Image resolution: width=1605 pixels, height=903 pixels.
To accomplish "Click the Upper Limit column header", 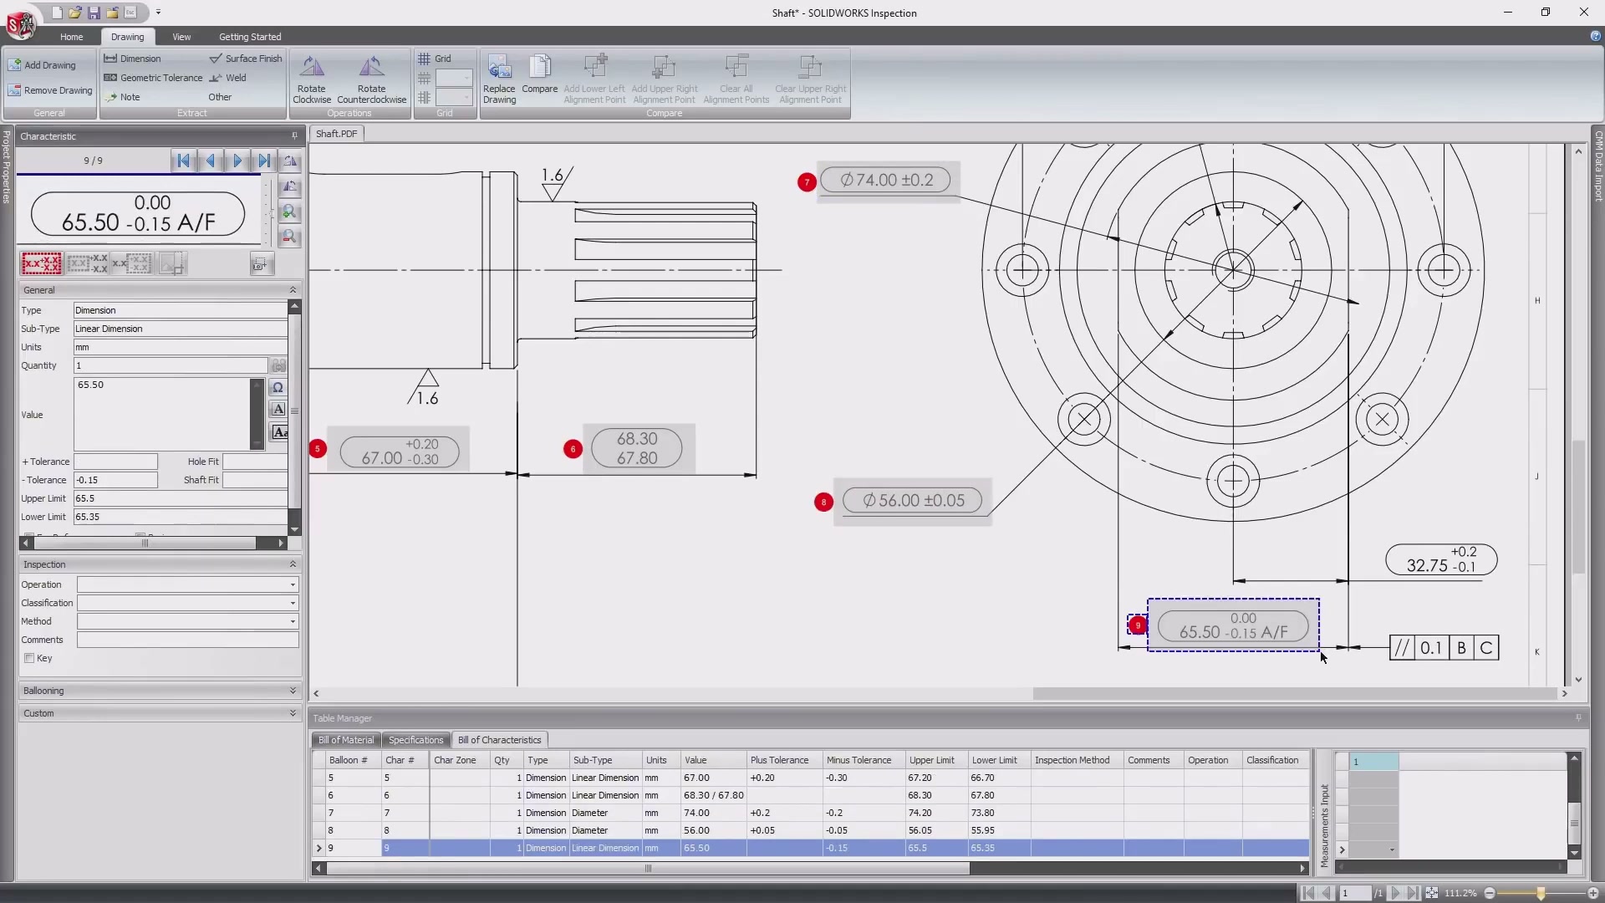I will 935,760.
